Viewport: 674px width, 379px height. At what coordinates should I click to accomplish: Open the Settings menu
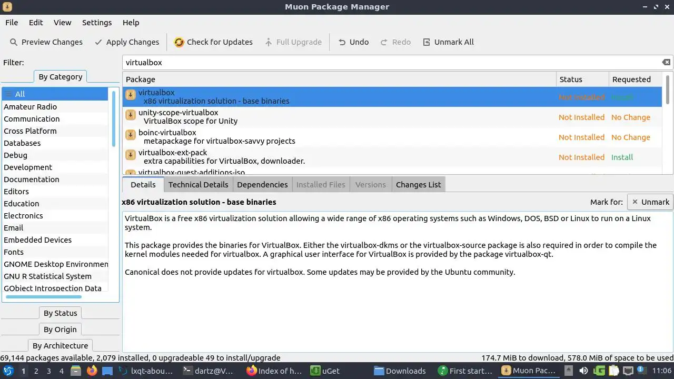97,23
